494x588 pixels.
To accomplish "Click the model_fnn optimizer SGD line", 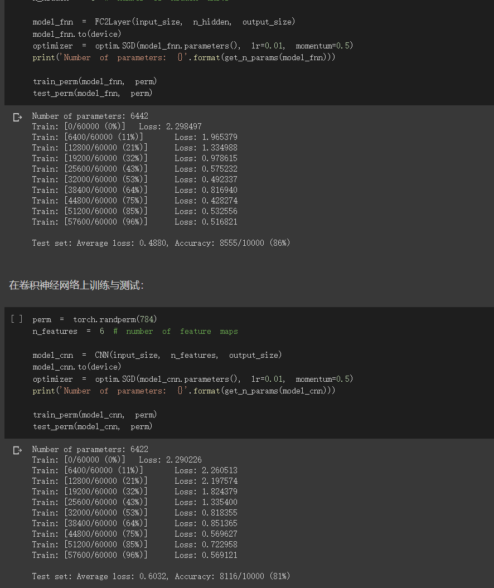I will point(192,46).
